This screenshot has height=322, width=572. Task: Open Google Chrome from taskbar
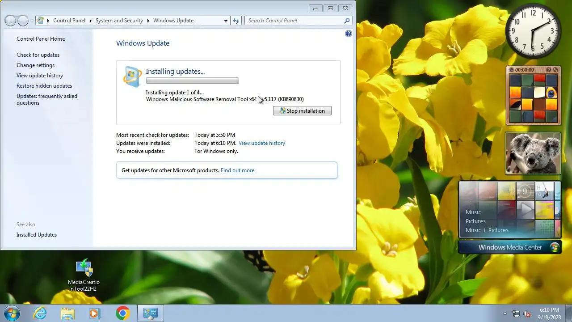(122, 313)
